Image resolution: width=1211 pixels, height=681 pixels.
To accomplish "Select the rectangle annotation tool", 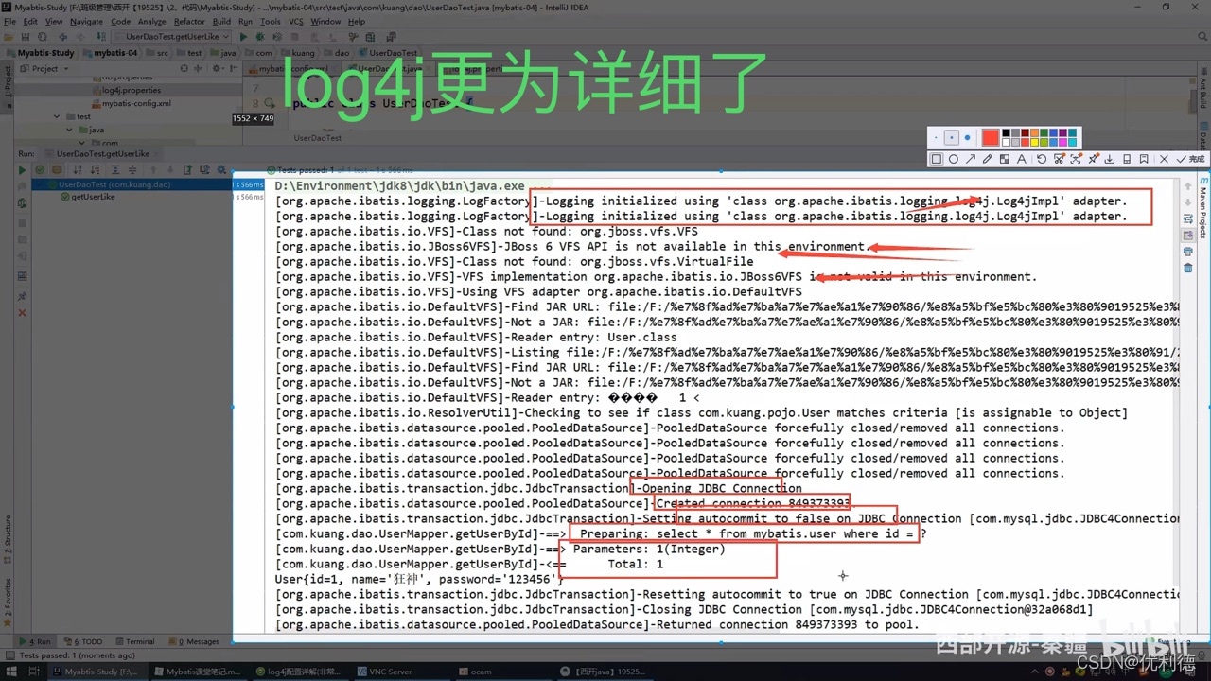I will point(937,160).
